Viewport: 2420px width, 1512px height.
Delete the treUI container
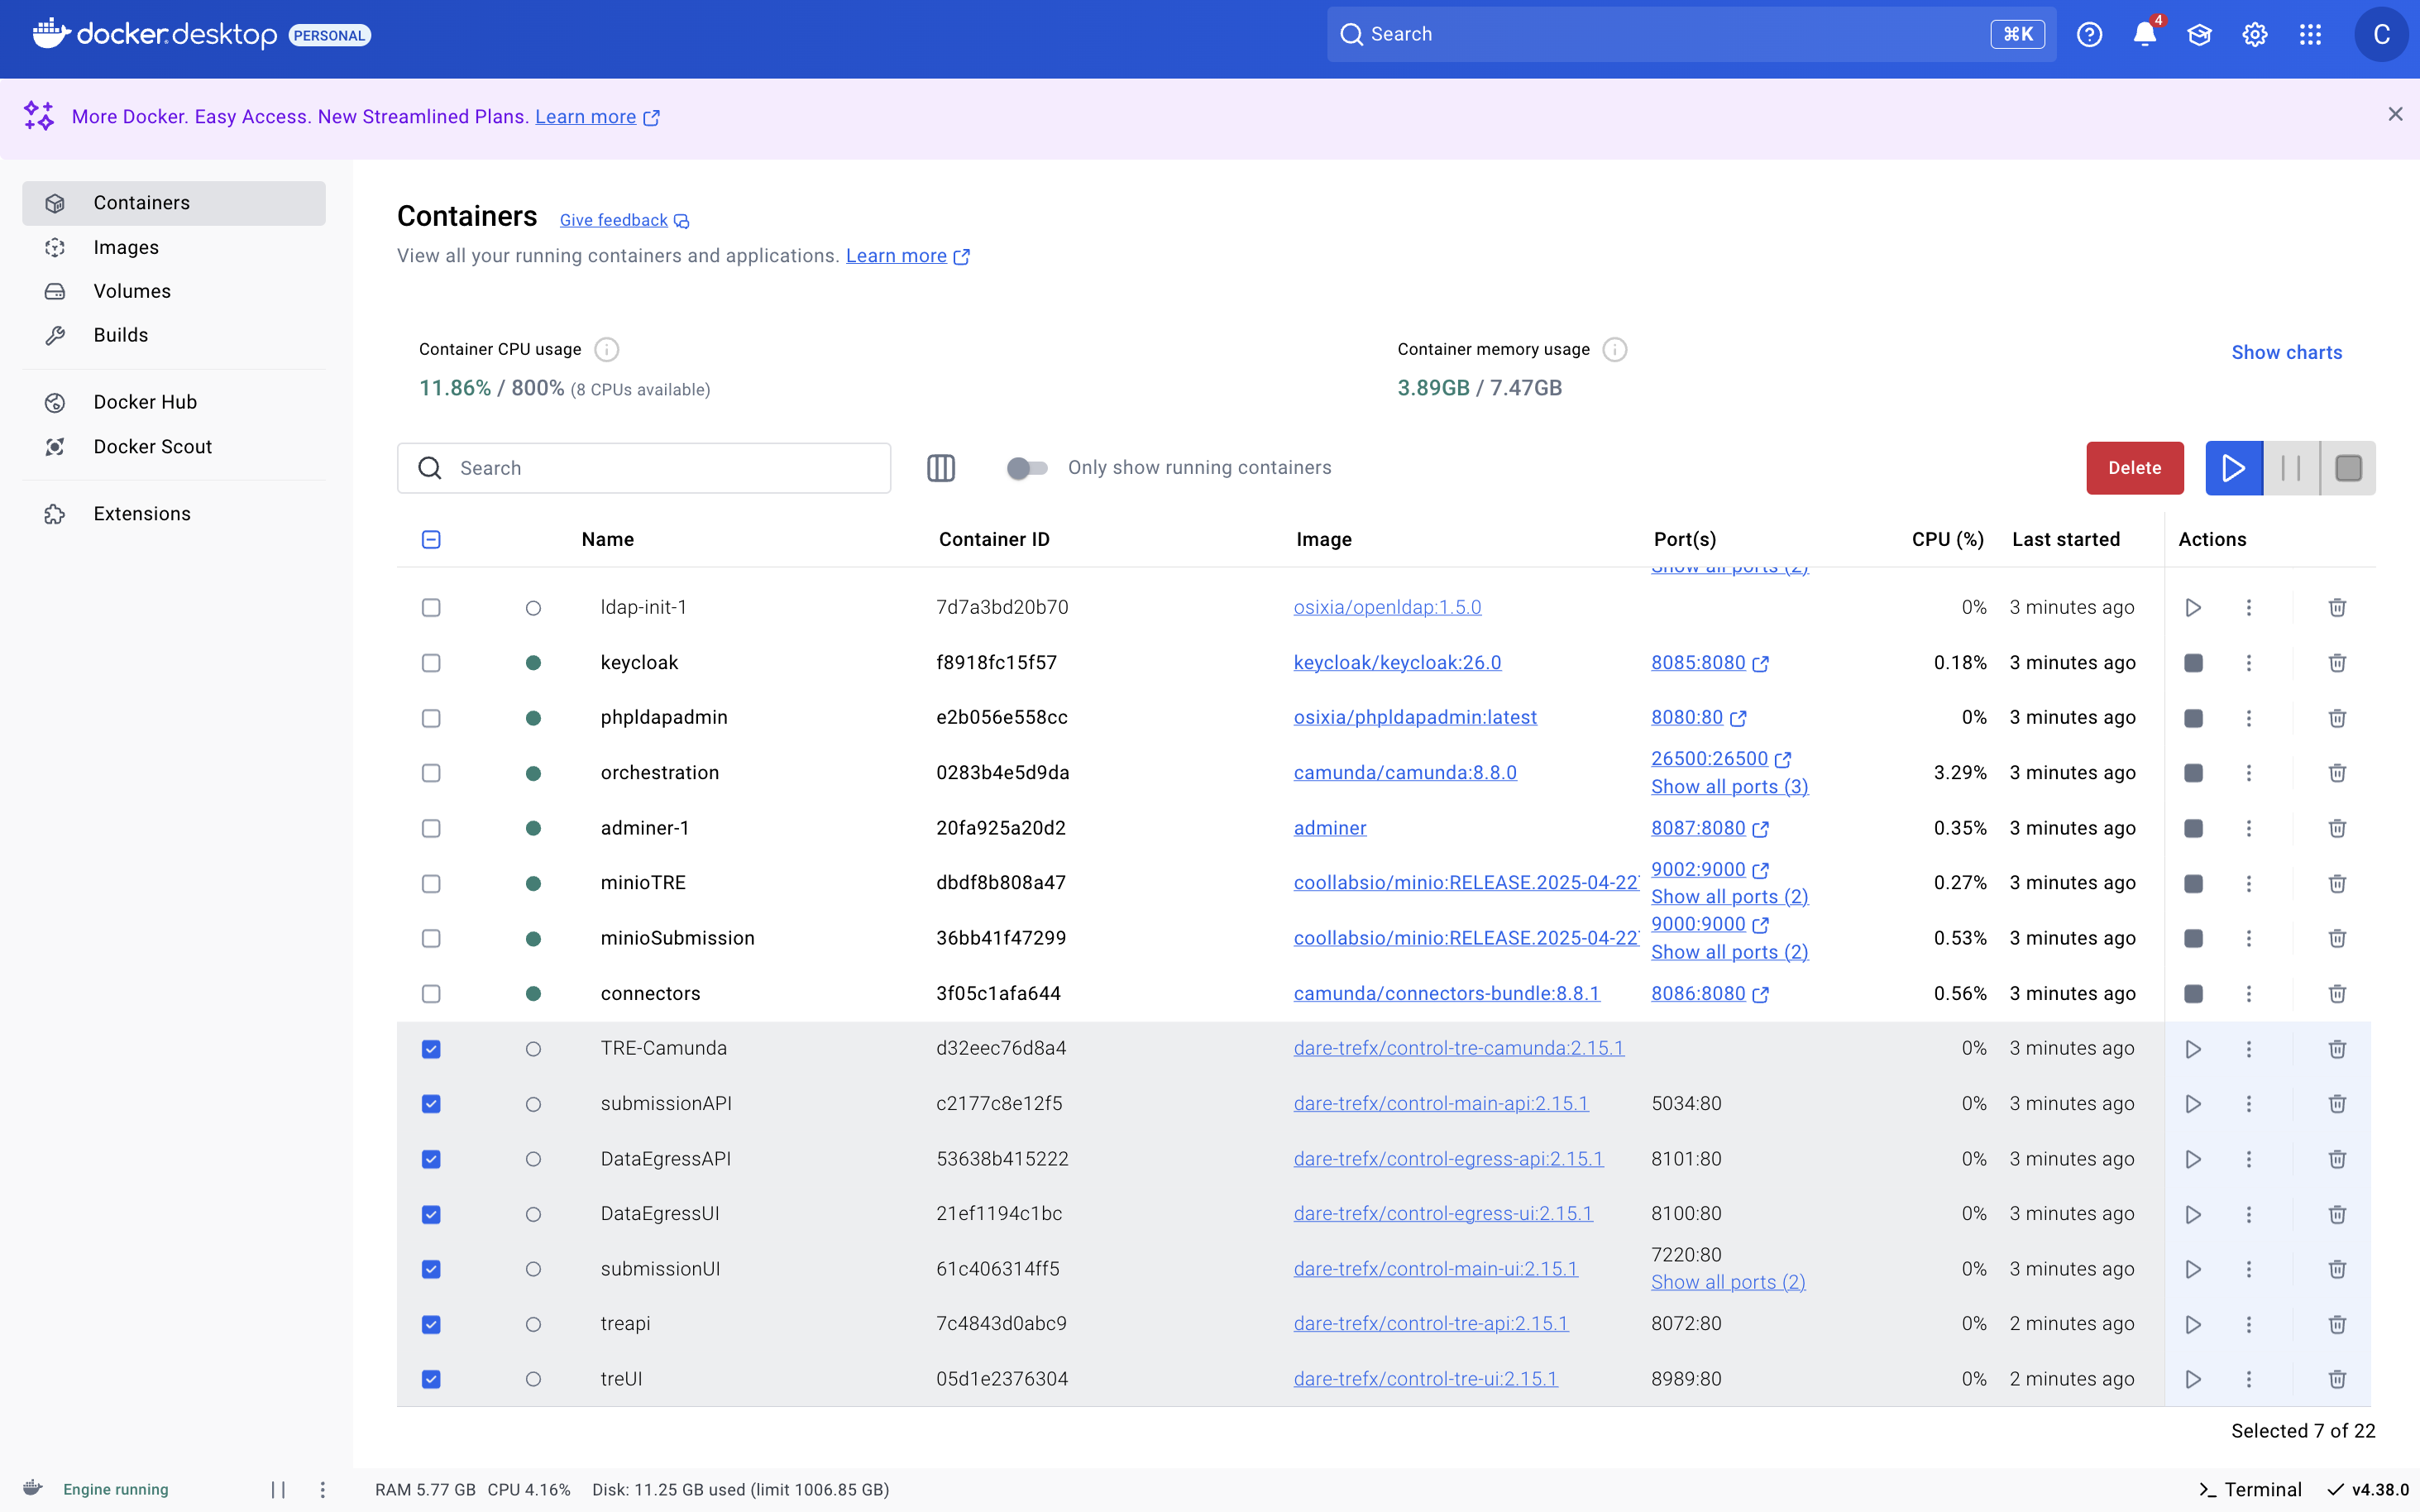2337,1379
